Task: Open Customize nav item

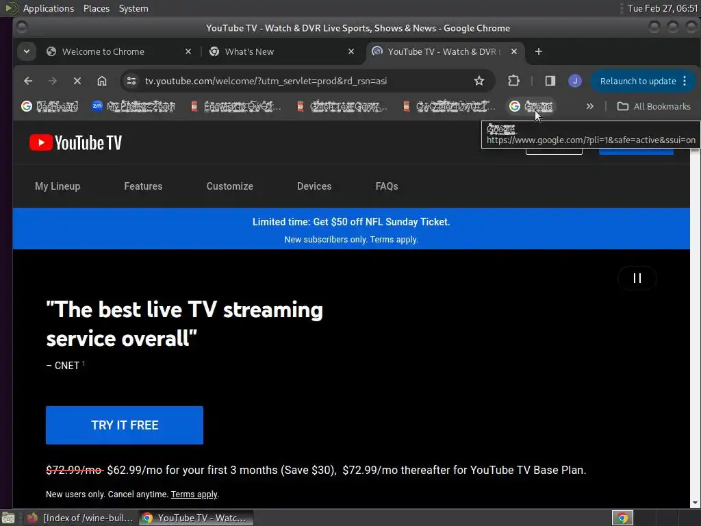Action: (x=230, y=186)
